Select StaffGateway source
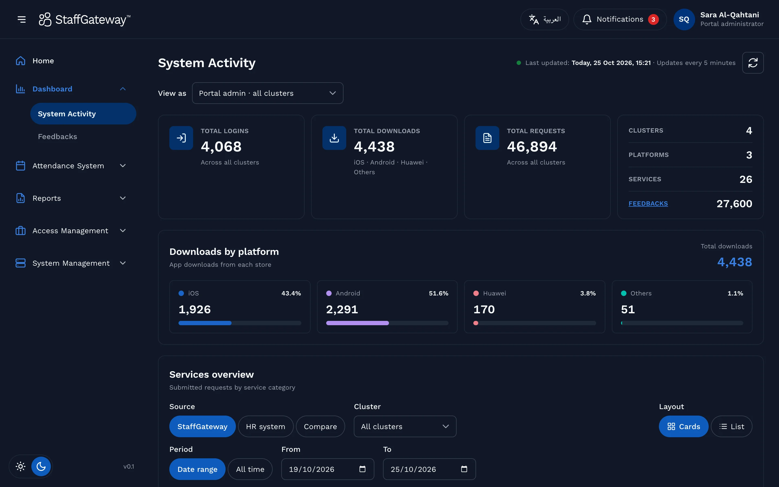The image size is (779, 487). tap(203, 426)
